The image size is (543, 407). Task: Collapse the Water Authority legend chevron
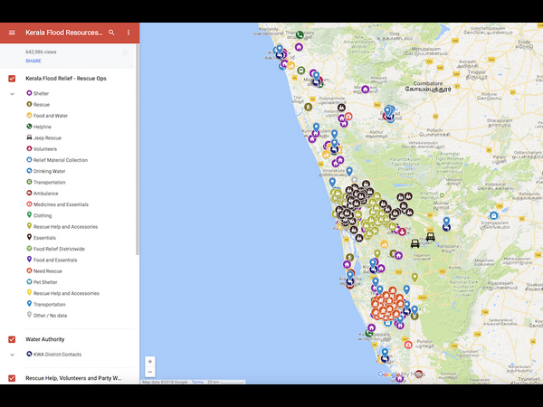tap(12, 355)
